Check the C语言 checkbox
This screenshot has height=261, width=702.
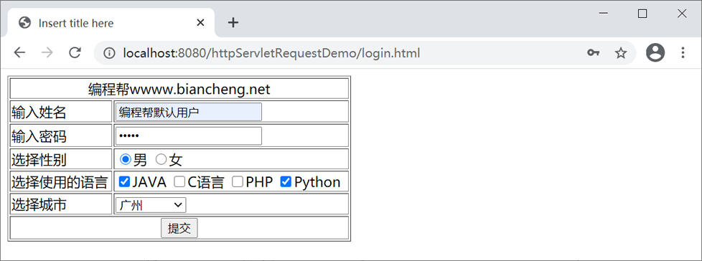[179, 181]
